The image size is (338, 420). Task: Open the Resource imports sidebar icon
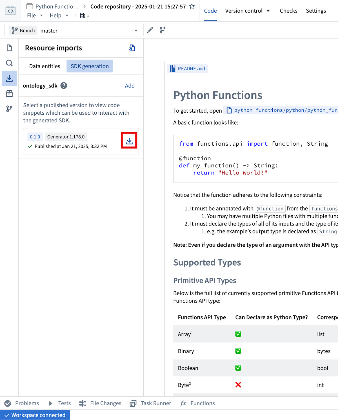9,78
